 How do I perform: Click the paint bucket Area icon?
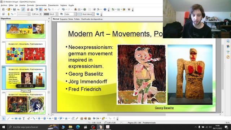tap(61, 14)
